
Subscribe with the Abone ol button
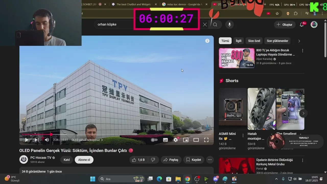(x=84, y=160)
